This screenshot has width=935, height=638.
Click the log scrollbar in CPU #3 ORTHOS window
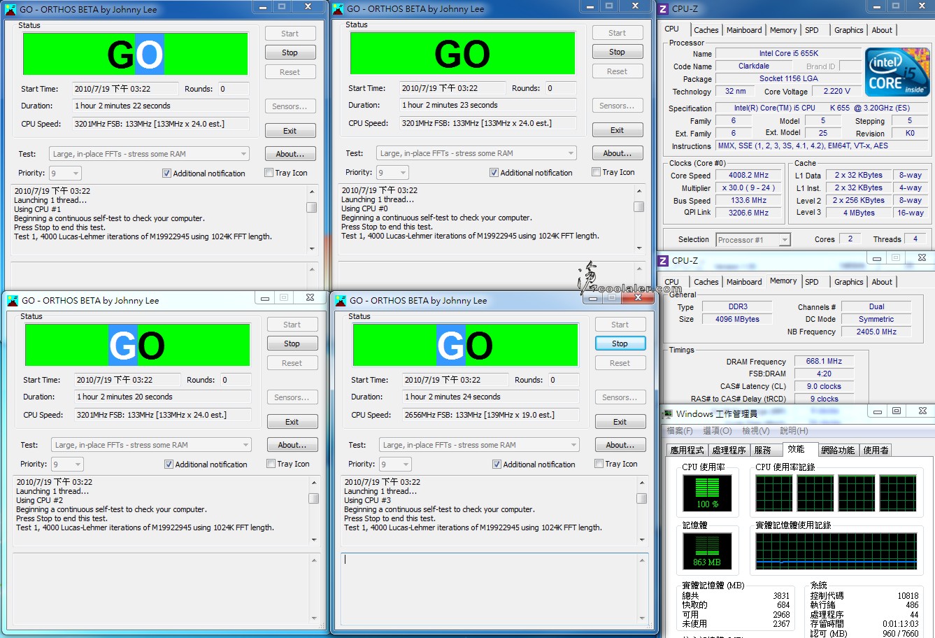[642, 510]
